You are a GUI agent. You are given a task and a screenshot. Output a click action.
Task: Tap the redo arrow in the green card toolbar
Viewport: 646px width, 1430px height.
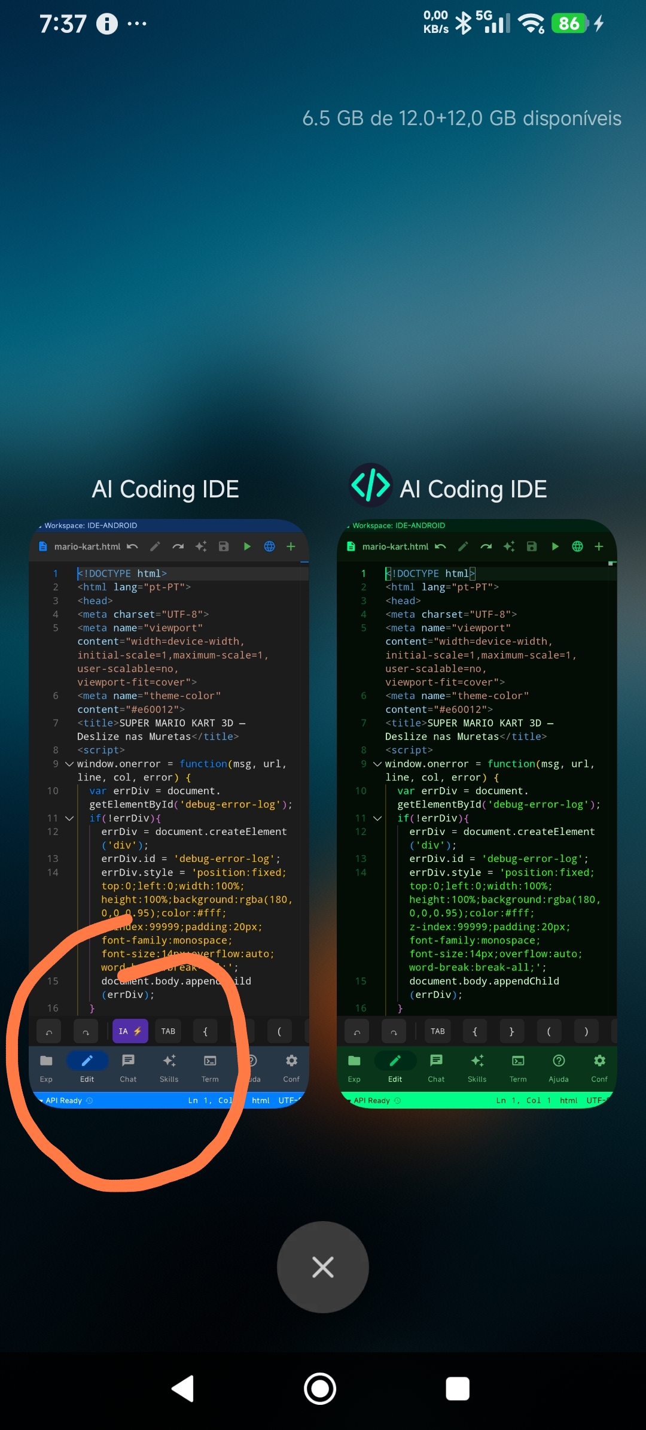[486, 547]
